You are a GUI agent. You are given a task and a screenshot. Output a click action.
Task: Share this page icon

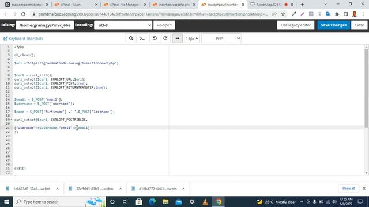[x=274, y=14]
